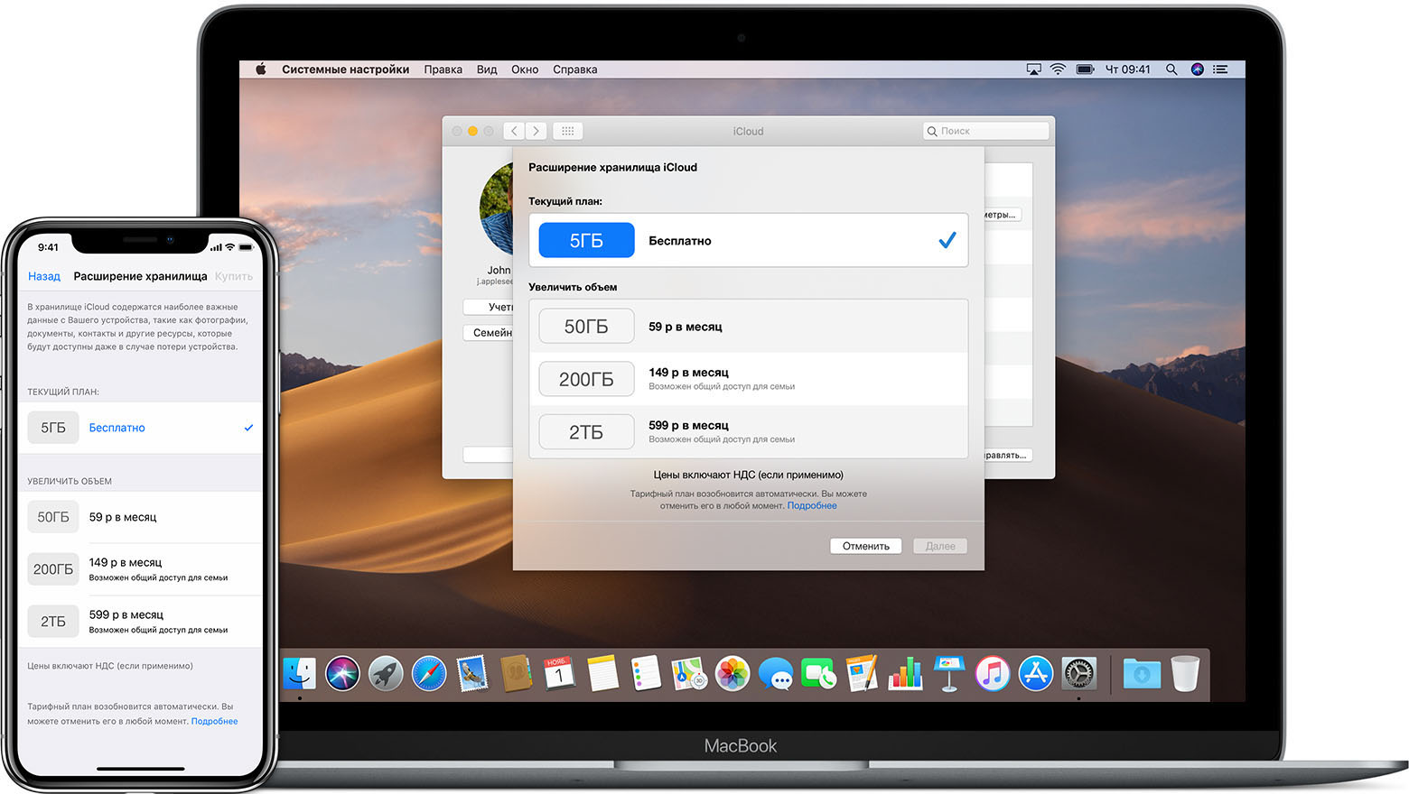Tap Купить on the iPhone
The image size is (1409, 794).
coord(233,276)
